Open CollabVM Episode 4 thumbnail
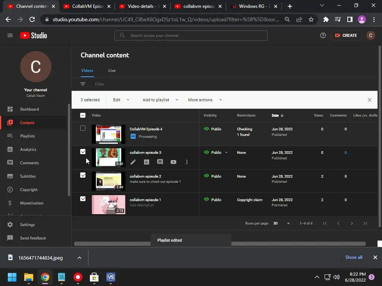382x286 pixels. pos(109,134)
